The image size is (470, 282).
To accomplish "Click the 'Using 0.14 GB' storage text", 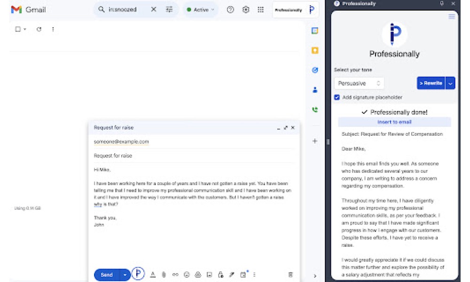I will point(28,208).
